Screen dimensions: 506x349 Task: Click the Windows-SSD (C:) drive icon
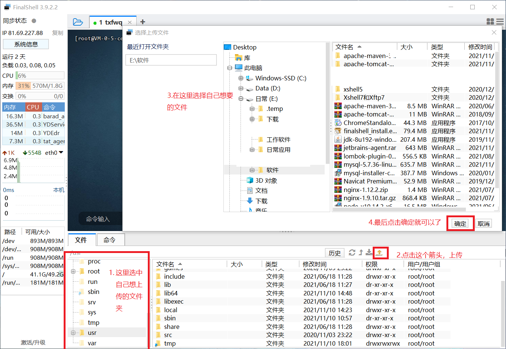250,78
